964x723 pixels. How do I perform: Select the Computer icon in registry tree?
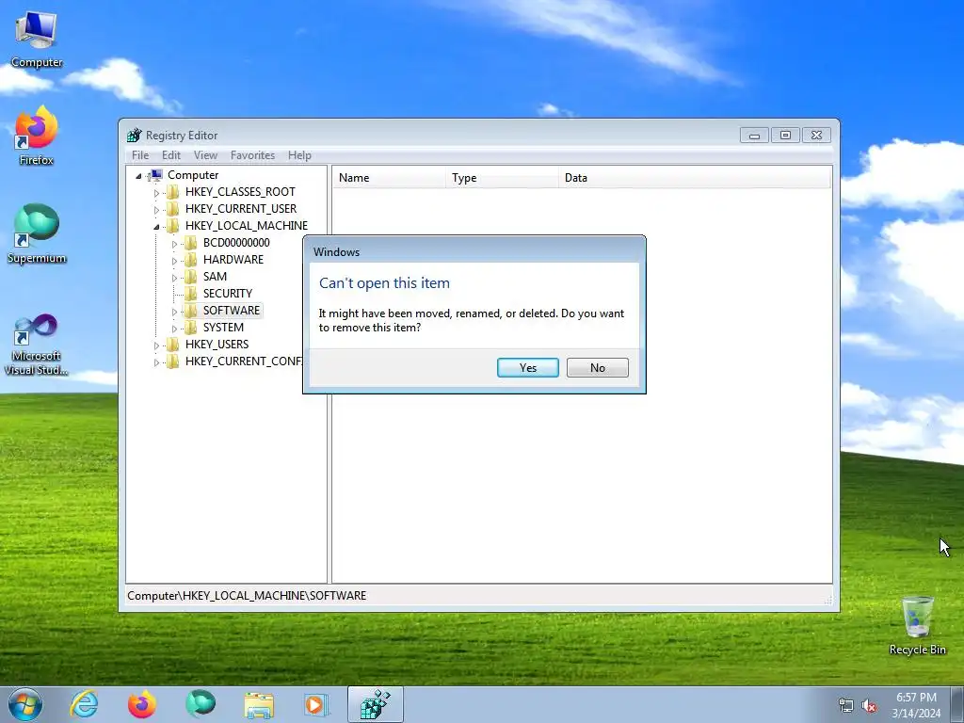(x=156, y=175)
